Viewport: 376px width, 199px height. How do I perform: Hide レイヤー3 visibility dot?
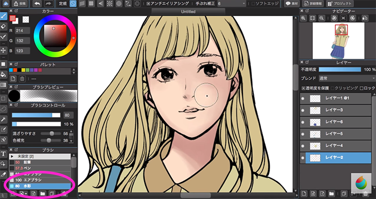click(x=302, y=110)
